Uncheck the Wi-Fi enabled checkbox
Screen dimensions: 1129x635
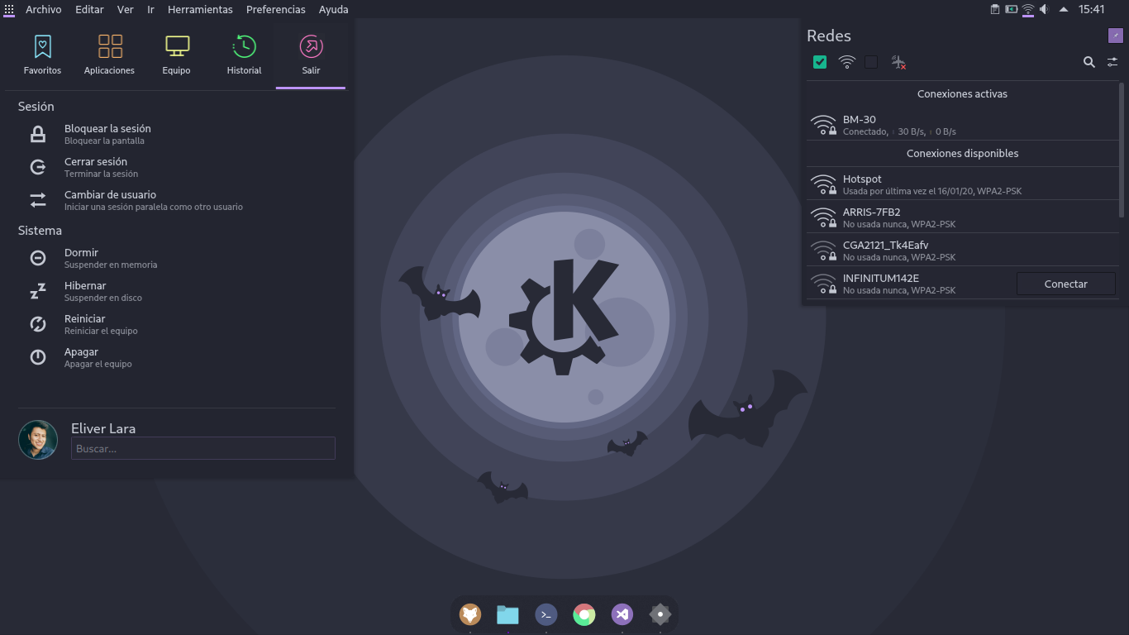pyautogui.click(x=820, y=62)
